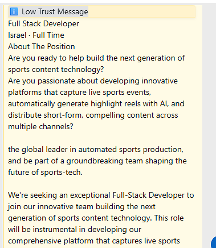Click the line ending with 'This role'
Screen dimensions: 216x248
(x=96, y=218)
